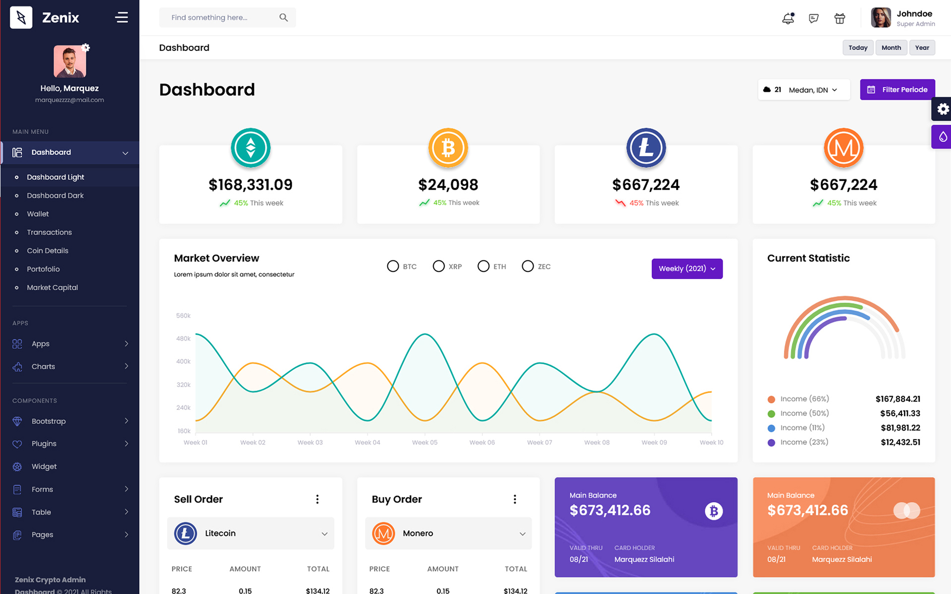Open the Litecoin coin selector
The width and height of the screenshot is (951, 594).
(251, 533)
